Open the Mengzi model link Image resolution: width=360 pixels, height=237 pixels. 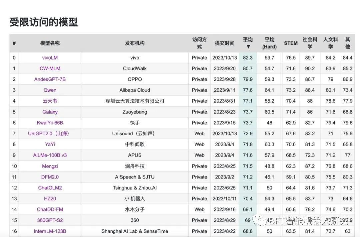[50, 166]
